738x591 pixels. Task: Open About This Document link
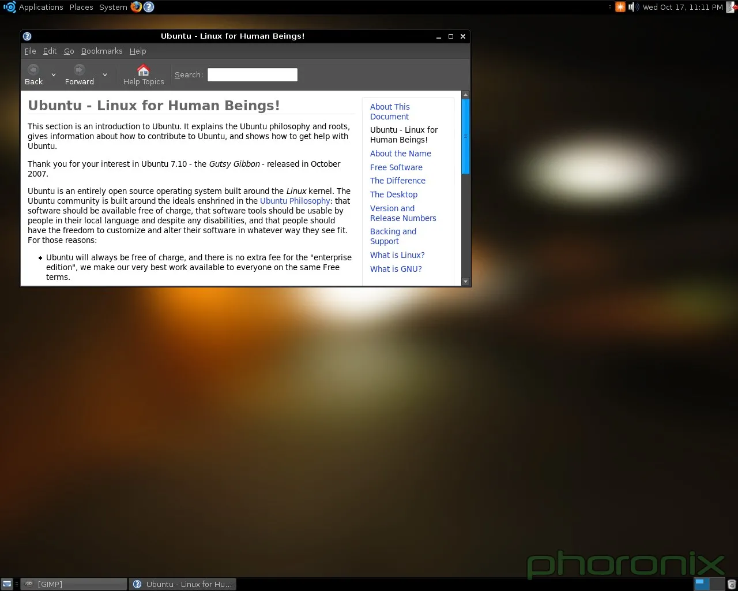390,111
